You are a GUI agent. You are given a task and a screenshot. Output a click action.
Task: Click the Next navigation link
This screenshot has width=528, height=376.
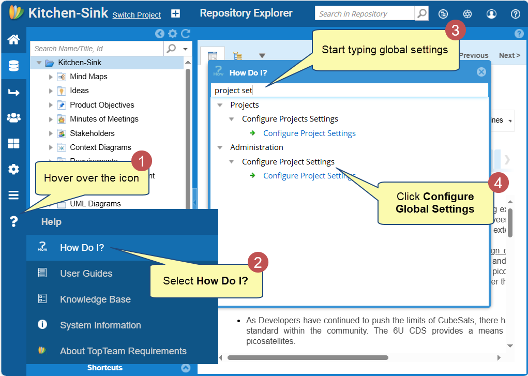(x=509, y=55)
